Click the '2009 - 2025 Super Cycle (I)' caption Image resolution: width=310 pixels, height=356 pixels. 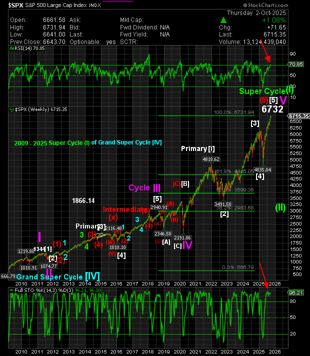pos(52,143)
